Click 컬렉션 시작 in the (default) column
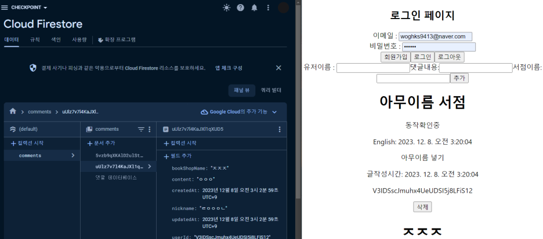 pos(27,144)
